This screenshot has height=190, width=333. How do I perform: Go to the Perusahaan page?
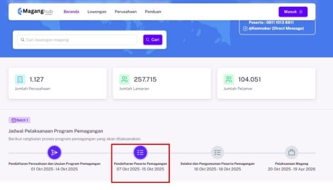[x=126, y=12]
